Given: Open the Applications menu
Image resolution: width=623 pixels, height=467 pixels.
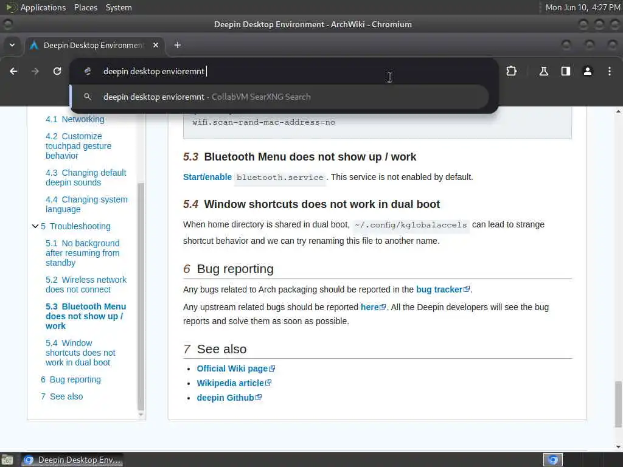Looking at the screenshot, I should pos(43,7).
